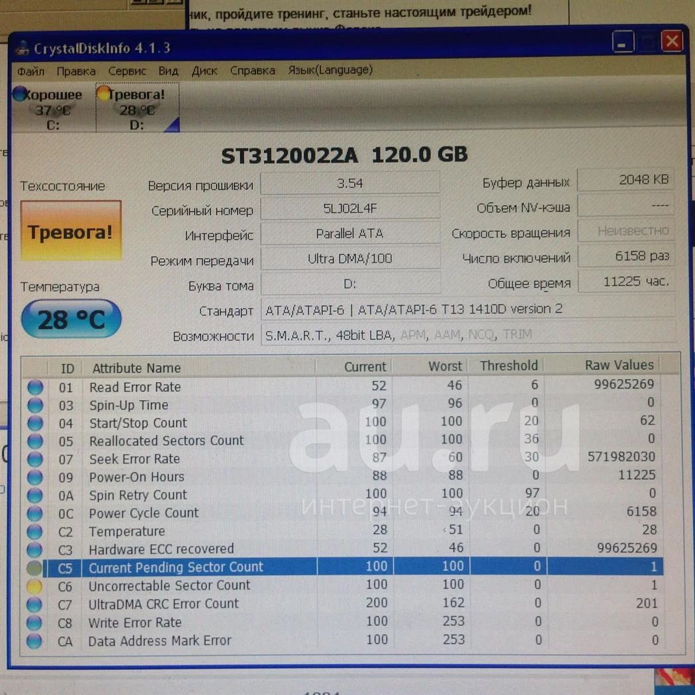Click the 28 °C temperature indicator button
The image size is (695, 695).
[71, 319]
